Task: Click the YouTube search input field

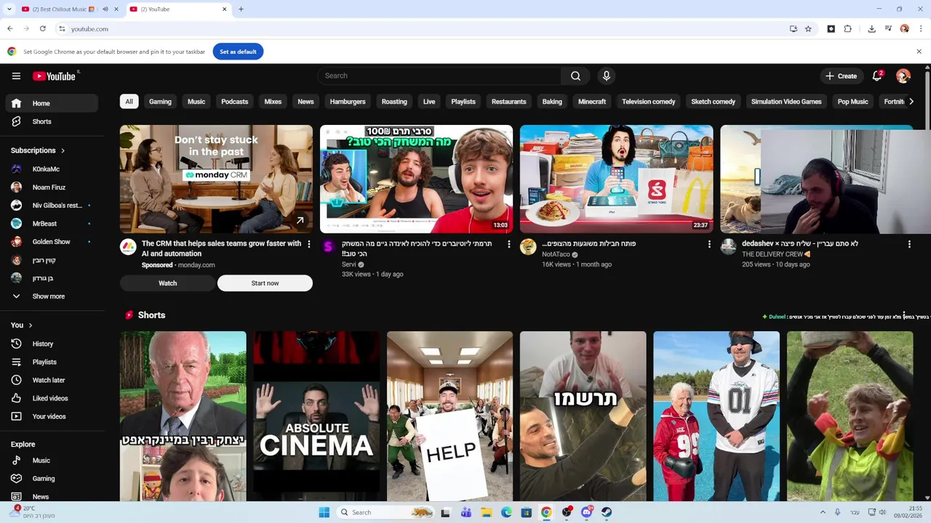Action: (439, 76)
